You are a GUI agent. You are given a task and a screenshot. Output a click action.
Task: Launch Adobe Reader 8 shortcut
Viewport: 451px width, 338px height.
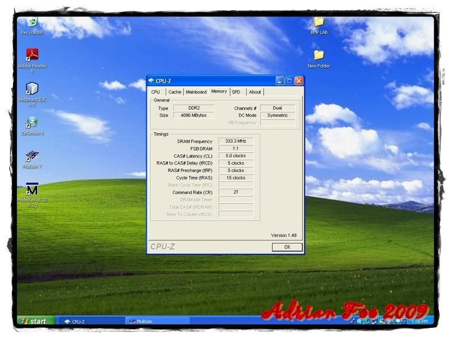coord(32,60)
